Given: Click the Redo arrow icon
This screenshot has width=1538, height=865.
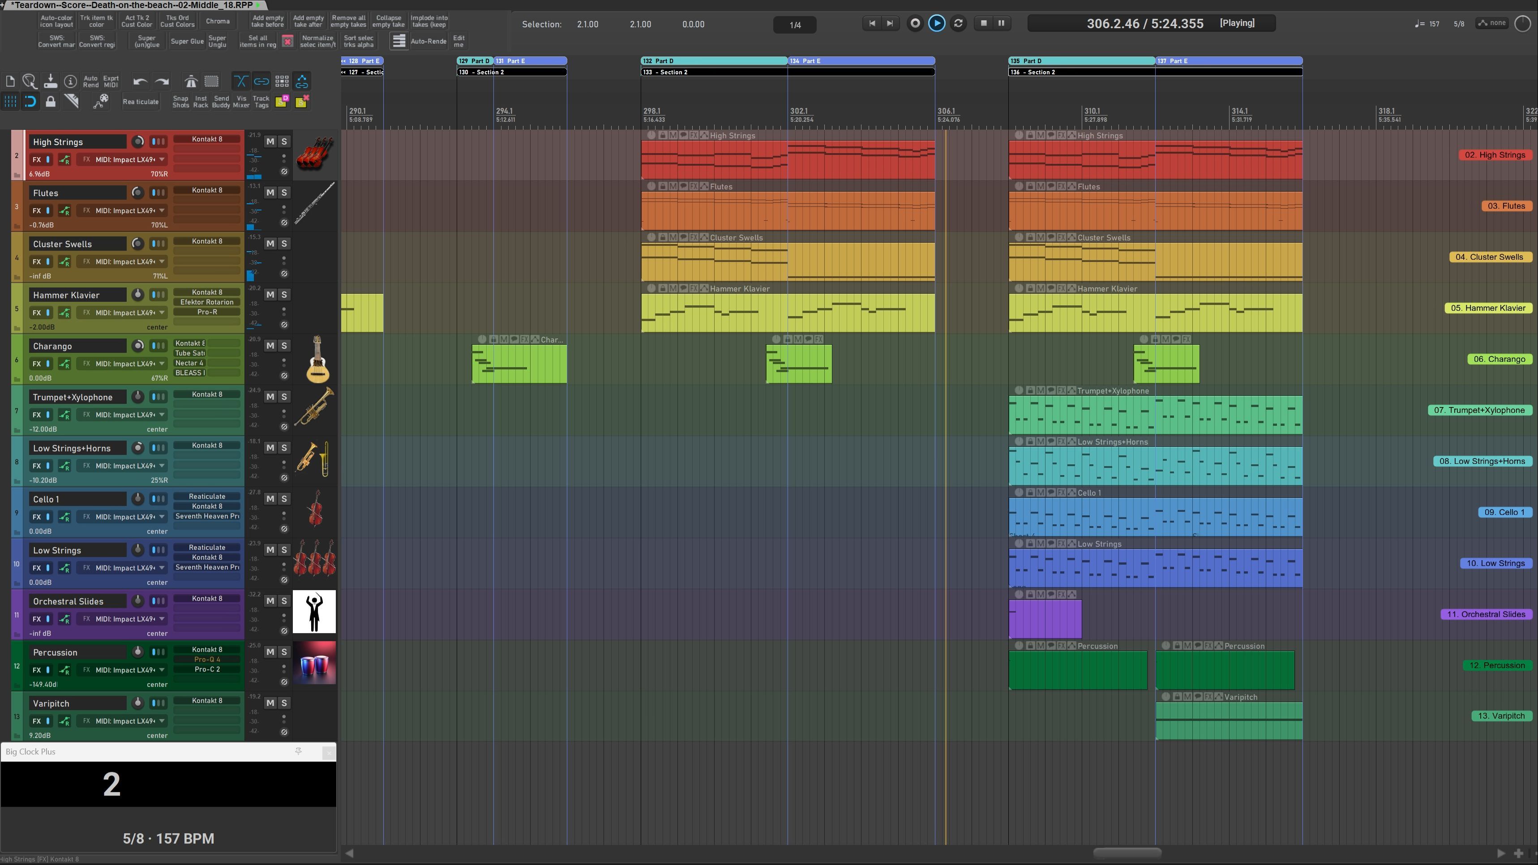Looking at the screenshot, I should point(162,82).
